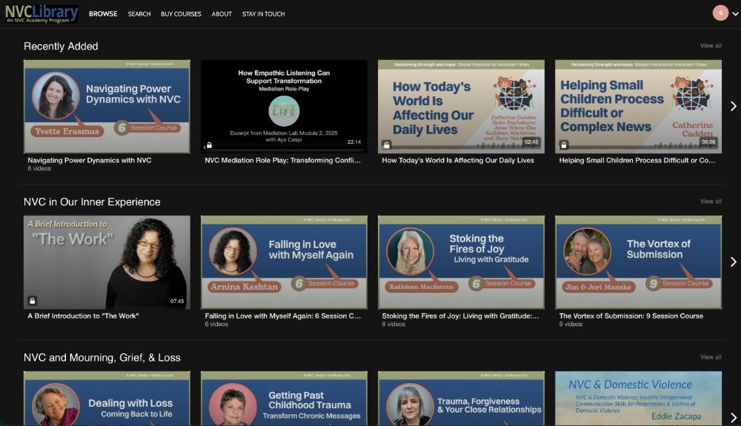Click title Stoking the Fires of Joy: Living with Gratitude
The image size is (741, 426).
coord(460,316)
